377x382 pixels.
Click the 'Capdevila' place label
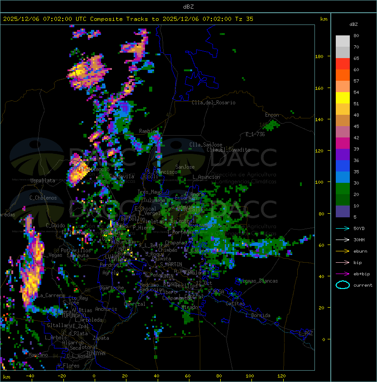coord(122,176)
